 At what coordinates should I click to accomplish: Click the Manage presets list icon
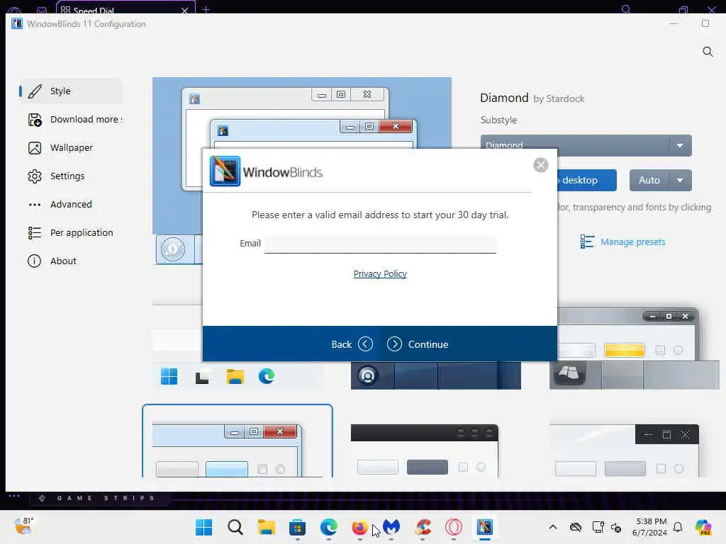(x=587, y=242)
